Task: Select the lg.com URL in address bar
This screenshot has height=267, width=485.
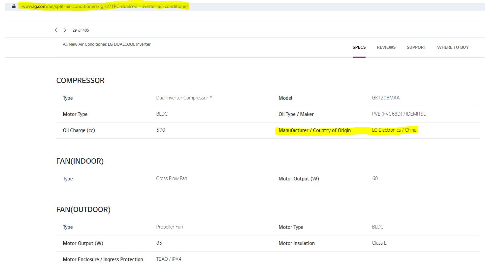Action: point(105,6)
